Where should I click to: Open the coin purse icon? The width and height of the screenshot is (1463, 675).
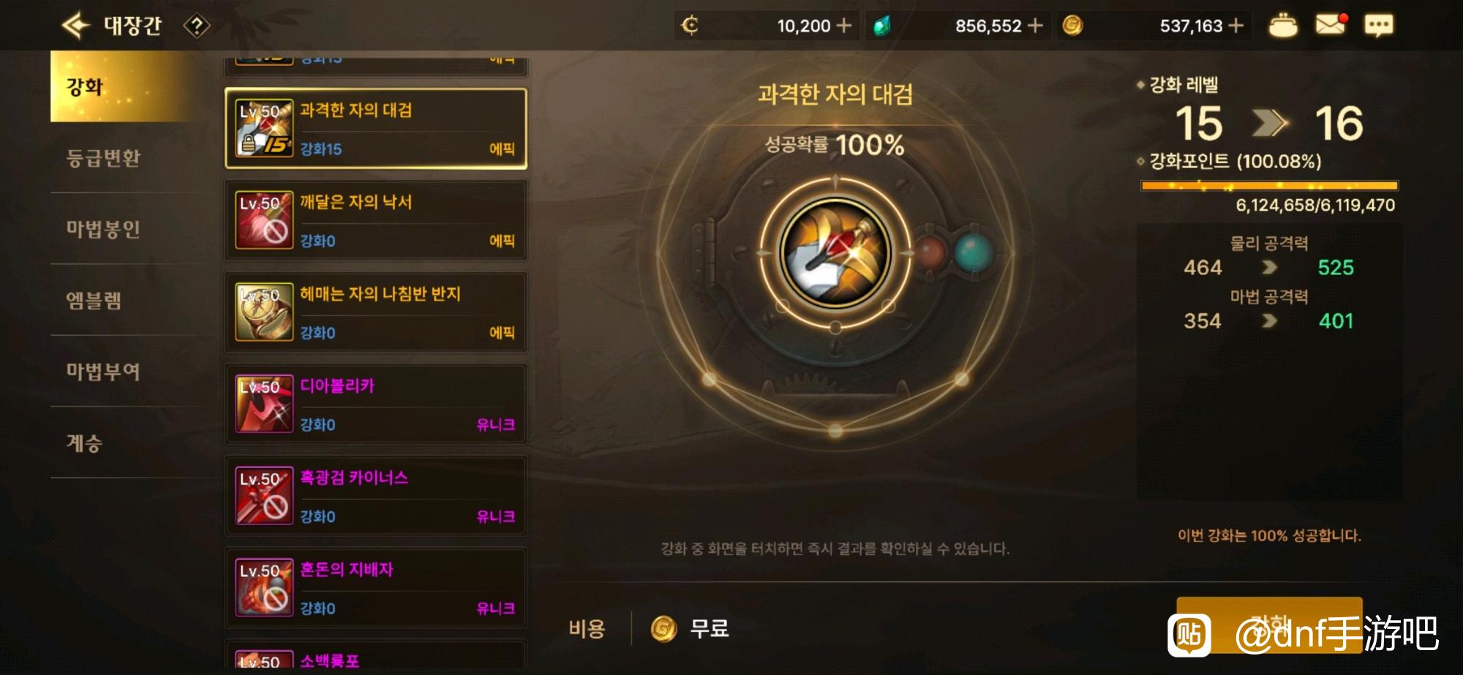coord(1282,26)
